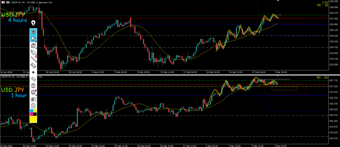Click the crossed-out circle tool icon
The width and height of the screenshot is (340, 147).
33,46
